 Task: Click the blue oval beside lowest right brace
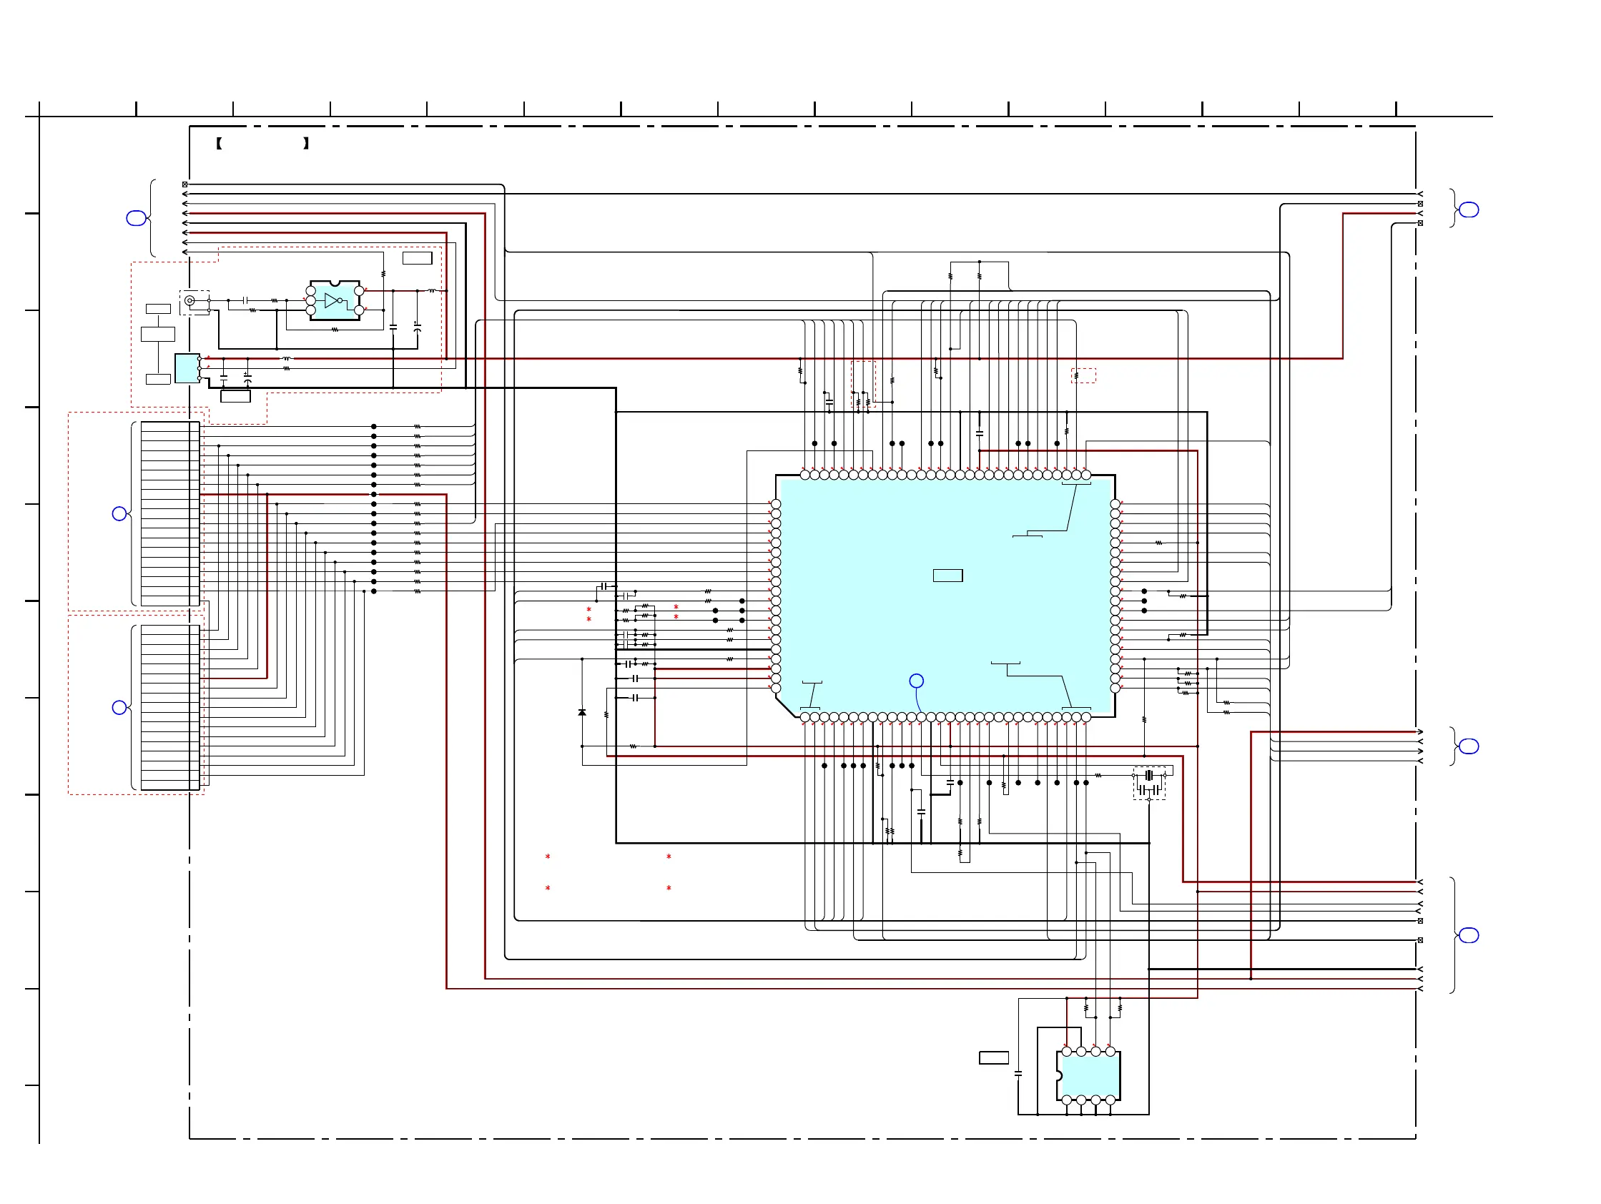click(x=1469, y=937)
